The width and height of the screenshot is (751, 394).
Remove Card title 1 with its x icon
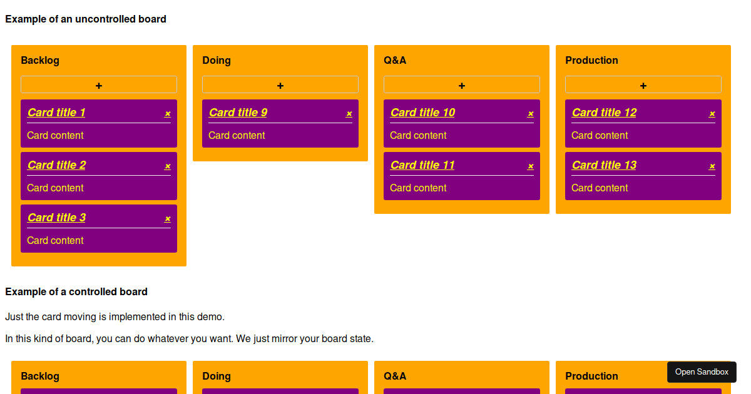coord(167,114)
